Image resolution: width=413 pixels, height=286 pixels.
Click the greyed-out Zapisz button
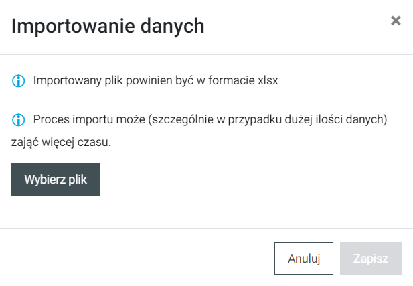click(x=371, y=259)
